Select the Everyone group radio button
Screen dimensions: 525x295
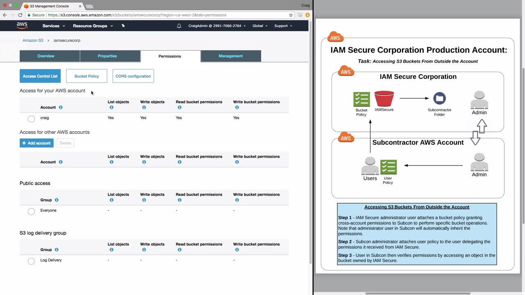click(x=31, y=211)
